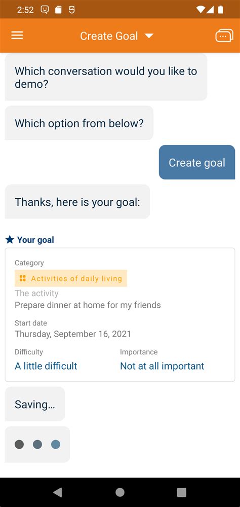
Task: Tap the Android recent apps square button
Action: (182, 492)
